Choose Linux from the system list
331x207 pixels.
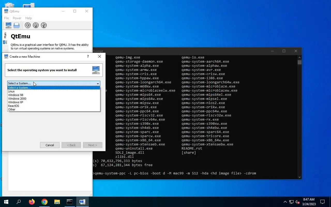click(x=54, y=91)
